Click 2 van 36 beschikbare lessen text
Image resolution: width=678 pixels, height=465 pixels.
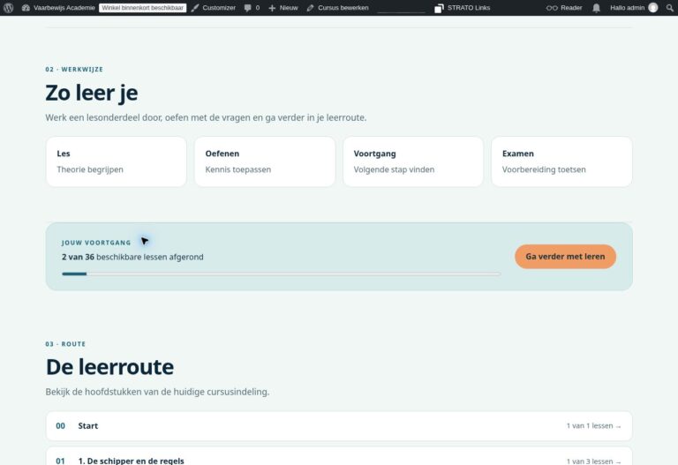point(132,257)
